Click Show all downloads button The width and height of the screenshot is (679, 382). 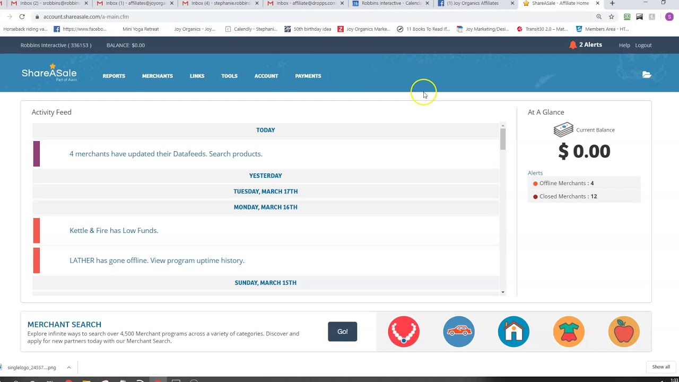pyautogui.click(x=661, y=367)
